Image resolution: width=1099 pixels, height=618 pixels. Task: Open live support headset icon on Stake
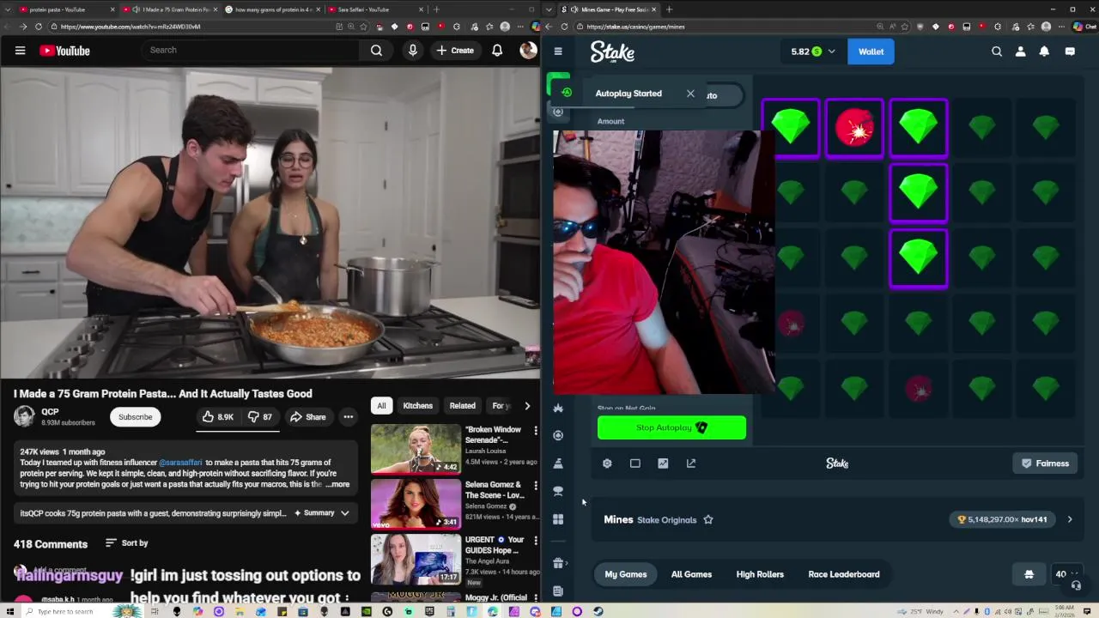point(1076,585)
